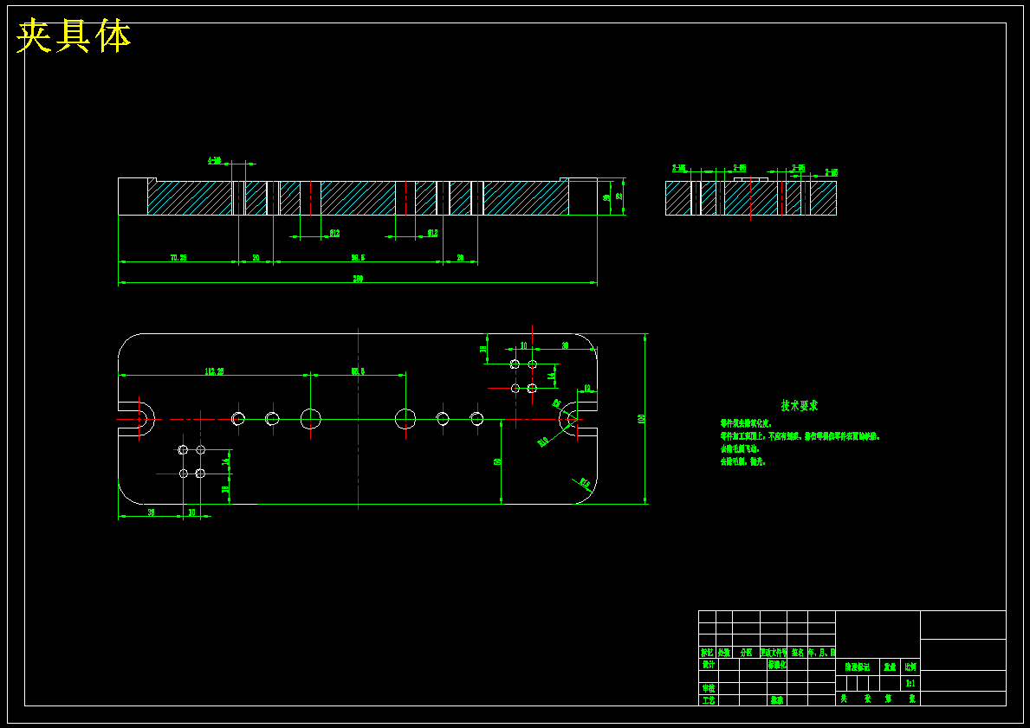This screenshot has height=728, width=1030.
Task: Click the left large Ø12 hole circle
Action: pos(311,418)
